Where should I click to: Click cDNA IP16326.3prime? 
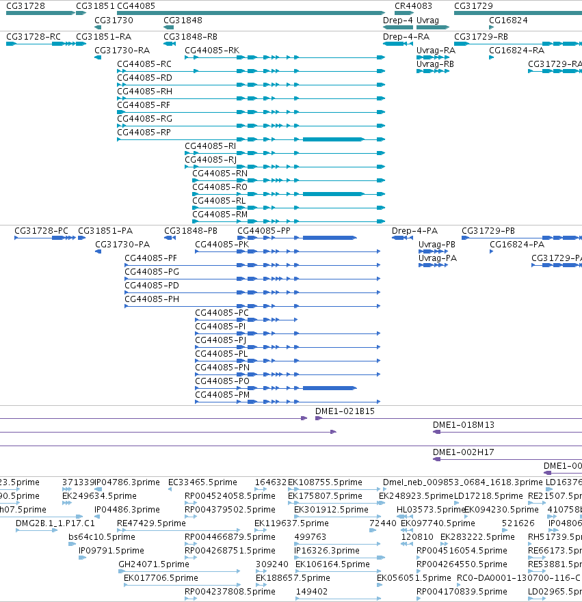coord(340,558)
